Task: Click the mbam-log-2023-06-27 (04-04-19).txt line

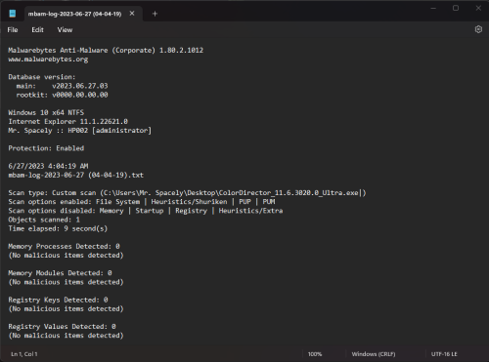Action: [x=75, y=175]
